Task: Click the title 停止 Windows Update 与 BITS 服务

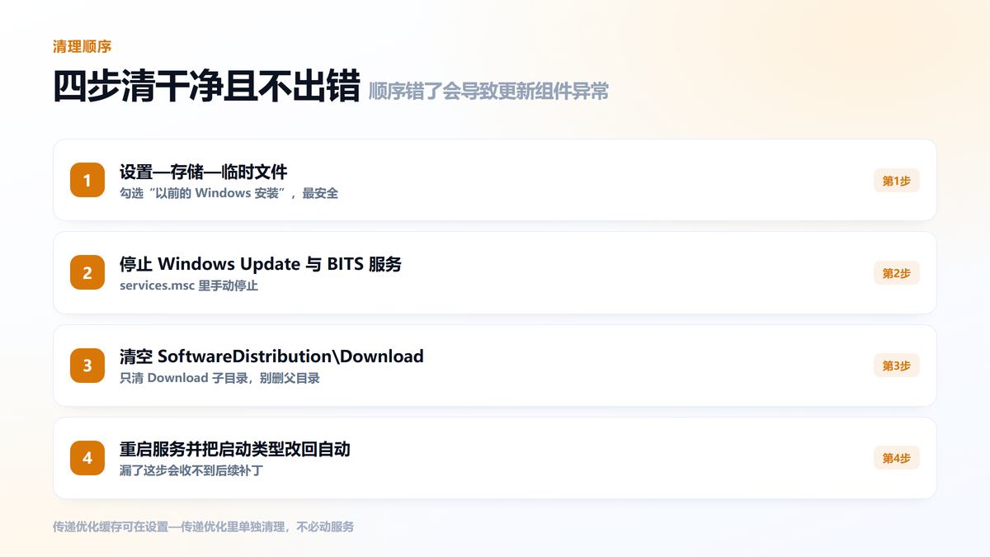Action: [x=261, y=264]
